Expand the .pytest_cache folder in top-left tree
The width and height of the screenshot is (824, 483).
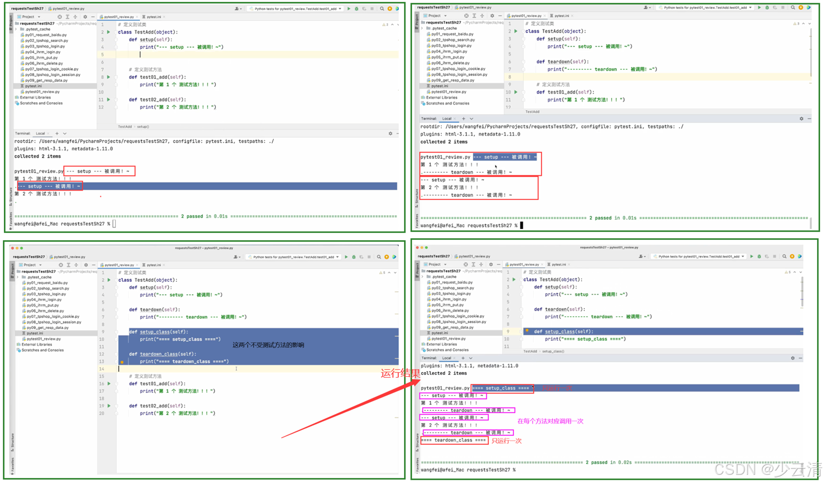16,29
